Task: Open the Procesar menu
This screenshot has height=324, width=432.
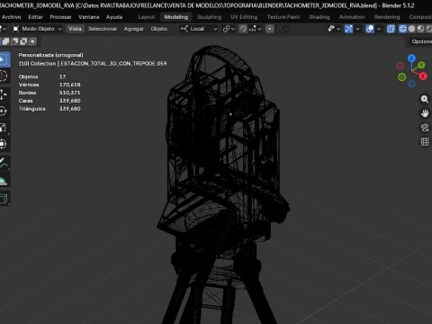Action: [60, 17]
